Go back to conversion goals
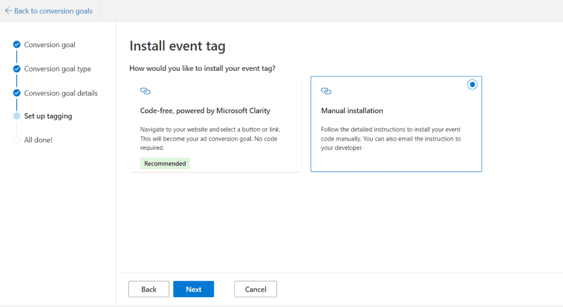Image resolution: width=563 pixels, height=307 pixels. pyautogui.click(x=49, y=11)
